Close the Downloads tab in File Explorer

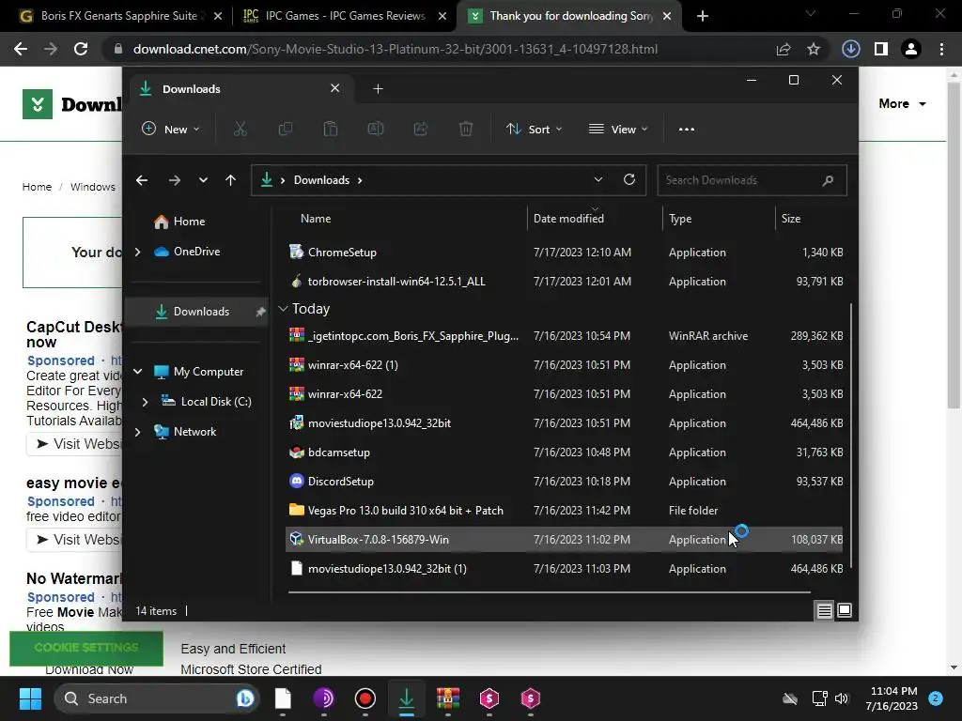click(335, 88)
